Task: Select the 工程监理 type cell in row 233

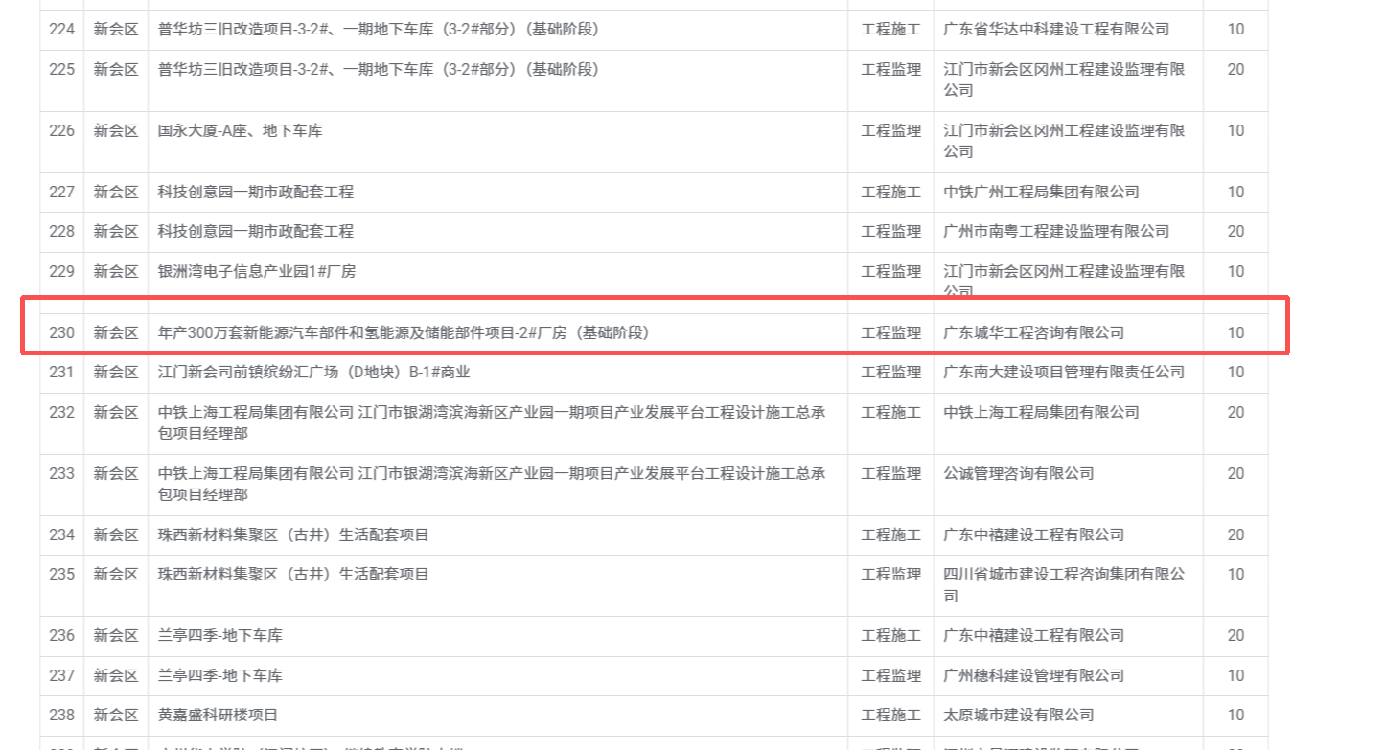Action: (x=890, y=473)
